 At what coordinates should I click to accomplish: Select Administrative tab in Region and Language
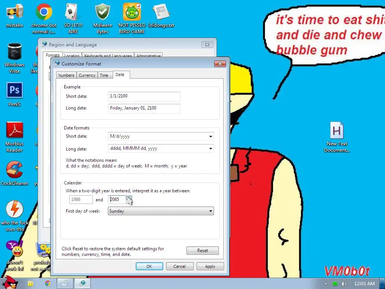pyautogui.click(x=149, y=56)
